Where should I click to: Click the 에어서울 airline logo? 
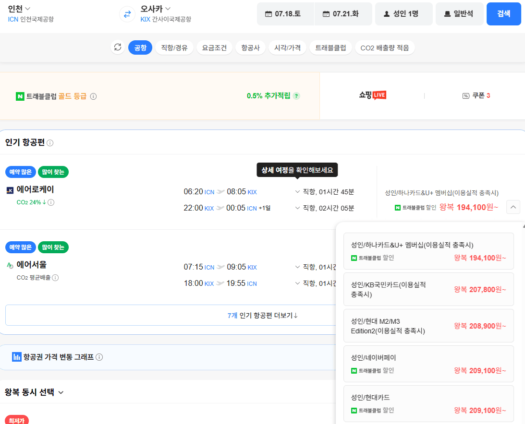coord(10,265)
